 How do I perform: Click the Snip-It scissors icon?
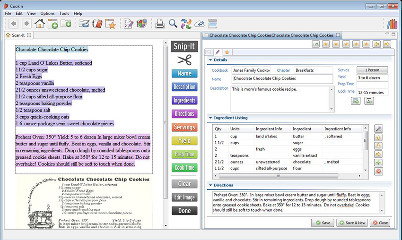tap(184, 60)
